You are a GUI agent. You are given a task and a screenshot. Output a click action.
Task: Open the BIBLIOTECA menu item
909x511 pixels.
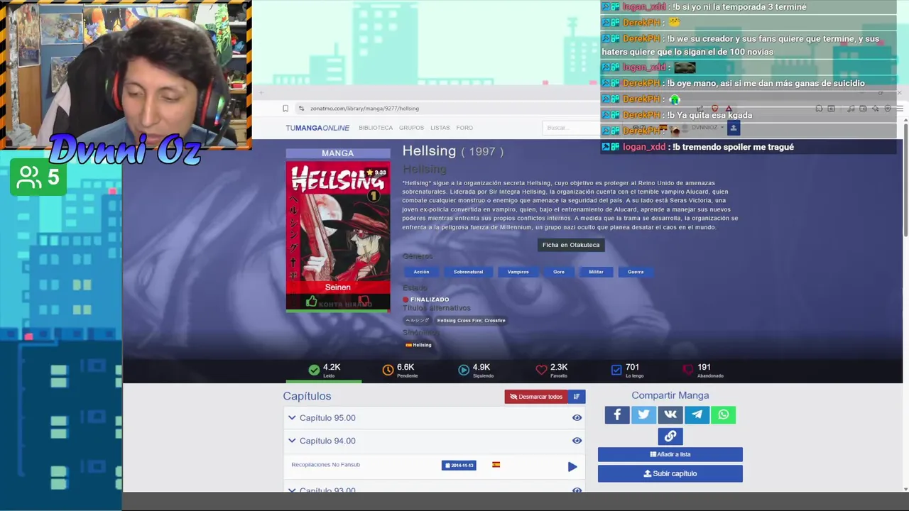coord(376,128)
